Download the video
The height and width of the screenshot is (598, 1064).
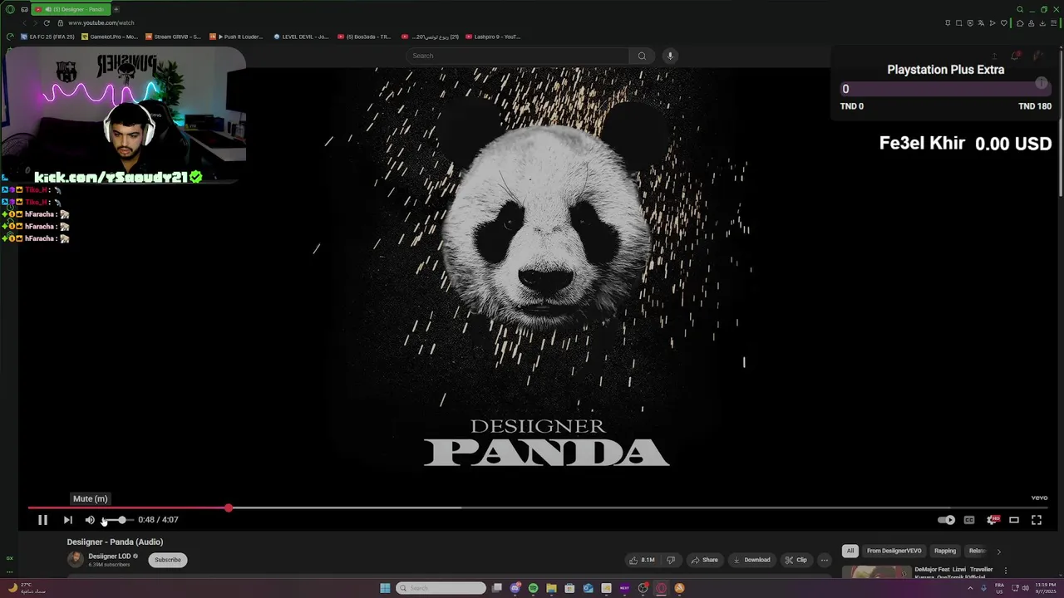(x=751, y=560)
